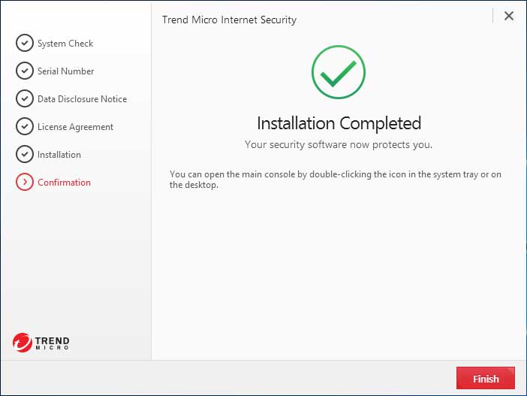
Task: Select the System Check step label
Action: point(65,44)
